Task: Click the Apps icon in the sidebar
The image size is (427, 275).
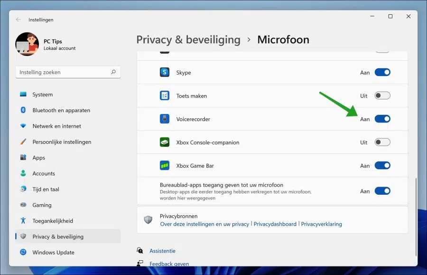Action: pyautogui.click(x=23, y=158)
